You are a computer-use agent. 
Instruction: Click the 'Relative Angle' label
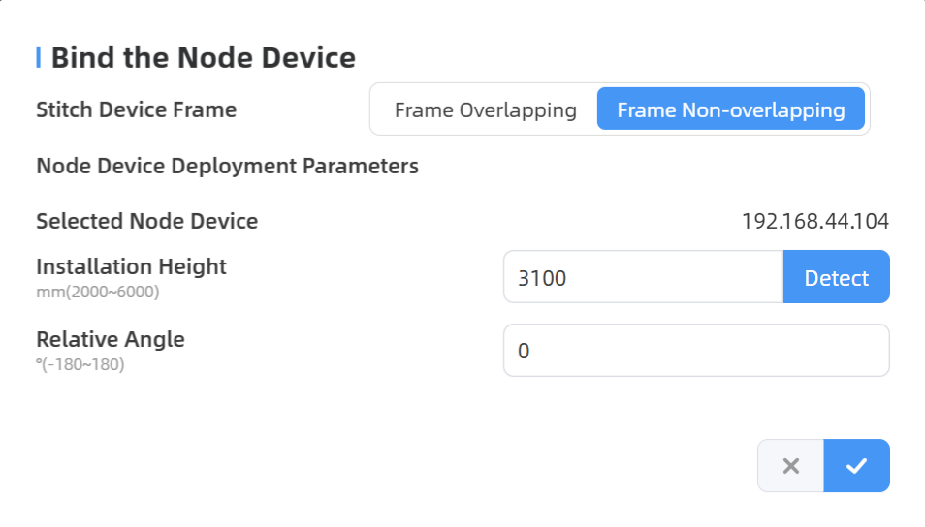111,339
